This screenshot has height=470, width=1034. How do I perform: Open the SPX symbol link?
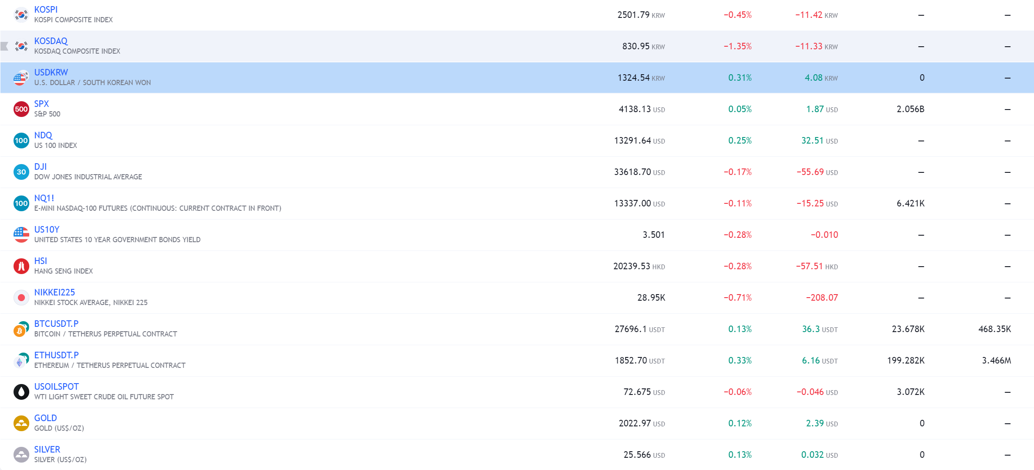(x=41, y=104)
